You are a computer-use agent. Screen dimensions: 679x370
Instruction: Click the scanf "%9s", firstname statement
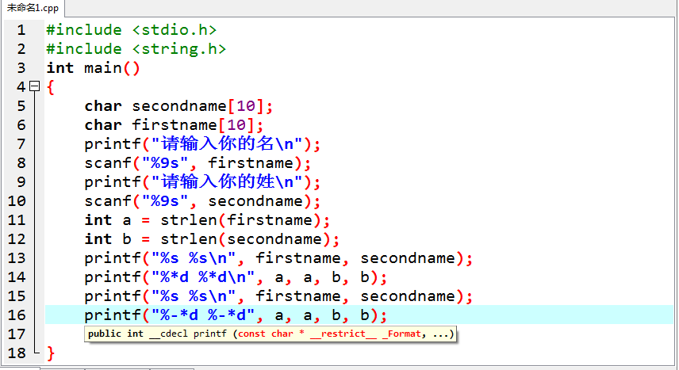(x=198, y=163)
